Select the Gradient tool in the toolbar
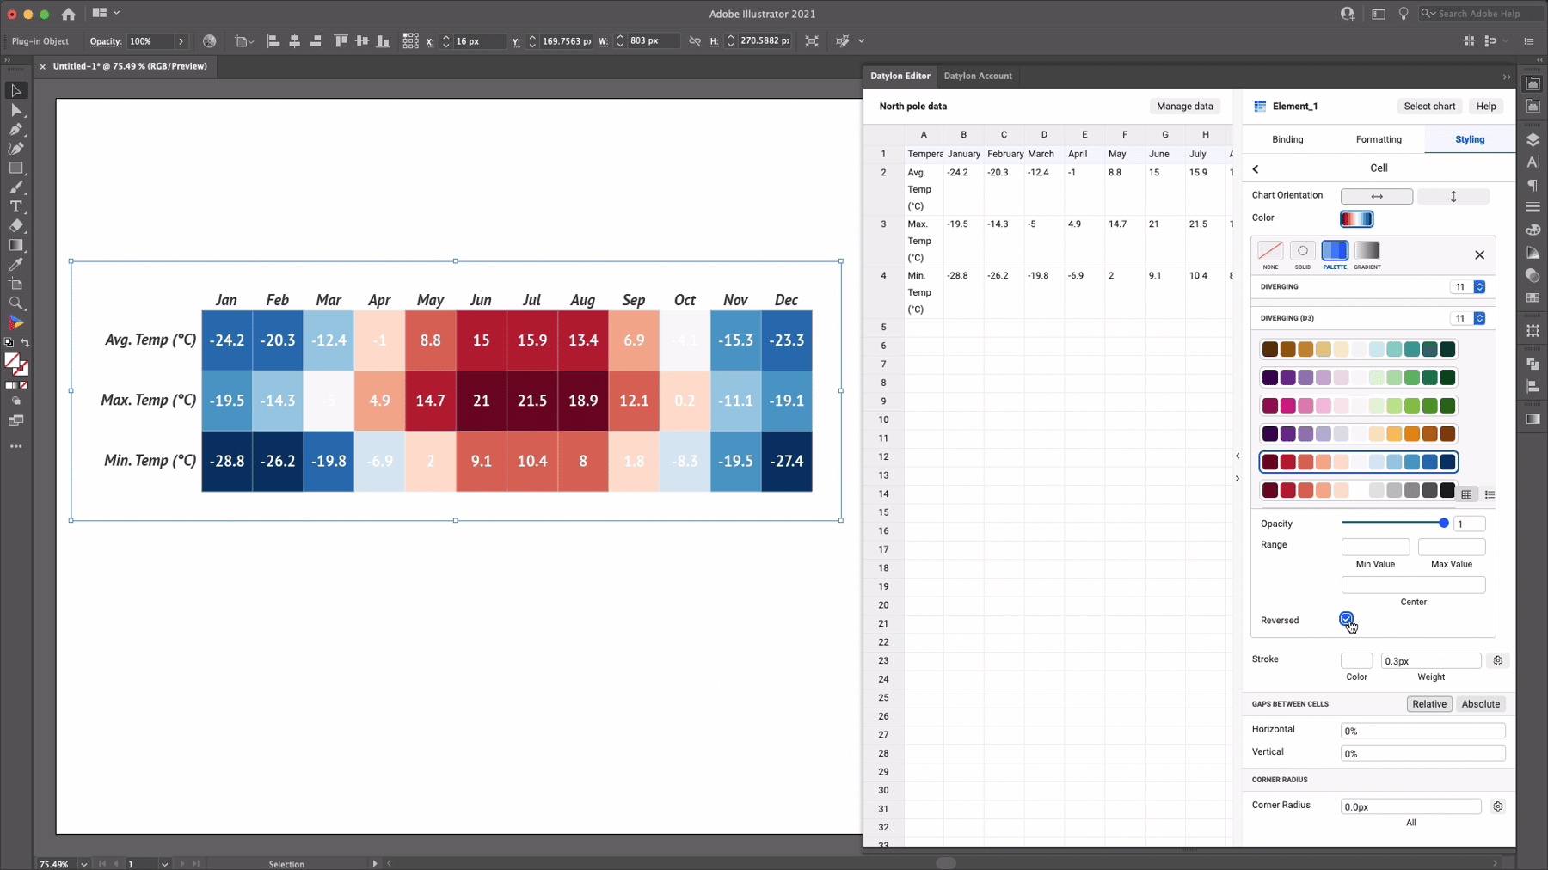The image size is (1548, 870). 15,245
